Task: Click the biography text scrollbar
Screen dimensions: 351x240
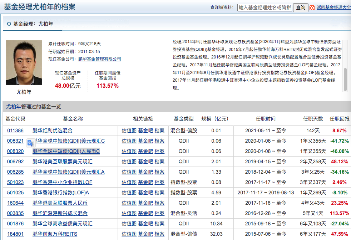Action: click(x=345, y=79)
